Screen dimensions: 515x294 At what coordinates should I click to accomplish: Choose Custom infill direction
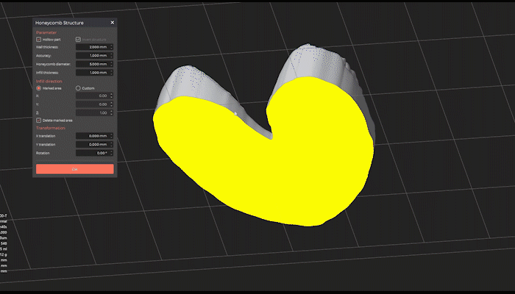click(78, 88)
